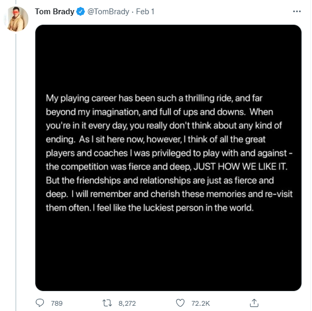Open Tom Brady's profile avatar photo

pos(17,19)
